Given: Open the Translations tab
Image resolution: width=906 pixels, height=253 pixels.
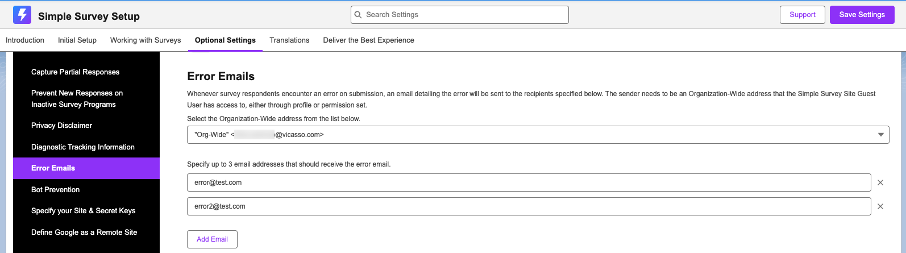Looking at the screenshot, I should pyautogui.click(x=289, y=40).
